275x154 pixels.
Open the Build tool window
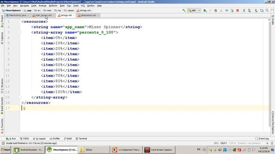click(68, 139)
